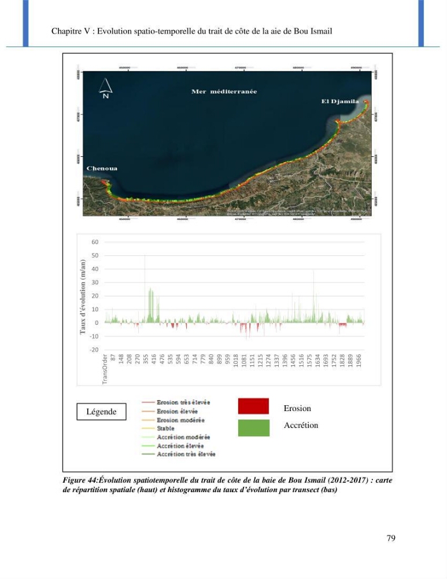
Task: Click legend entry 'Accrétion modérée'
Action: click(x=184, y=437)
